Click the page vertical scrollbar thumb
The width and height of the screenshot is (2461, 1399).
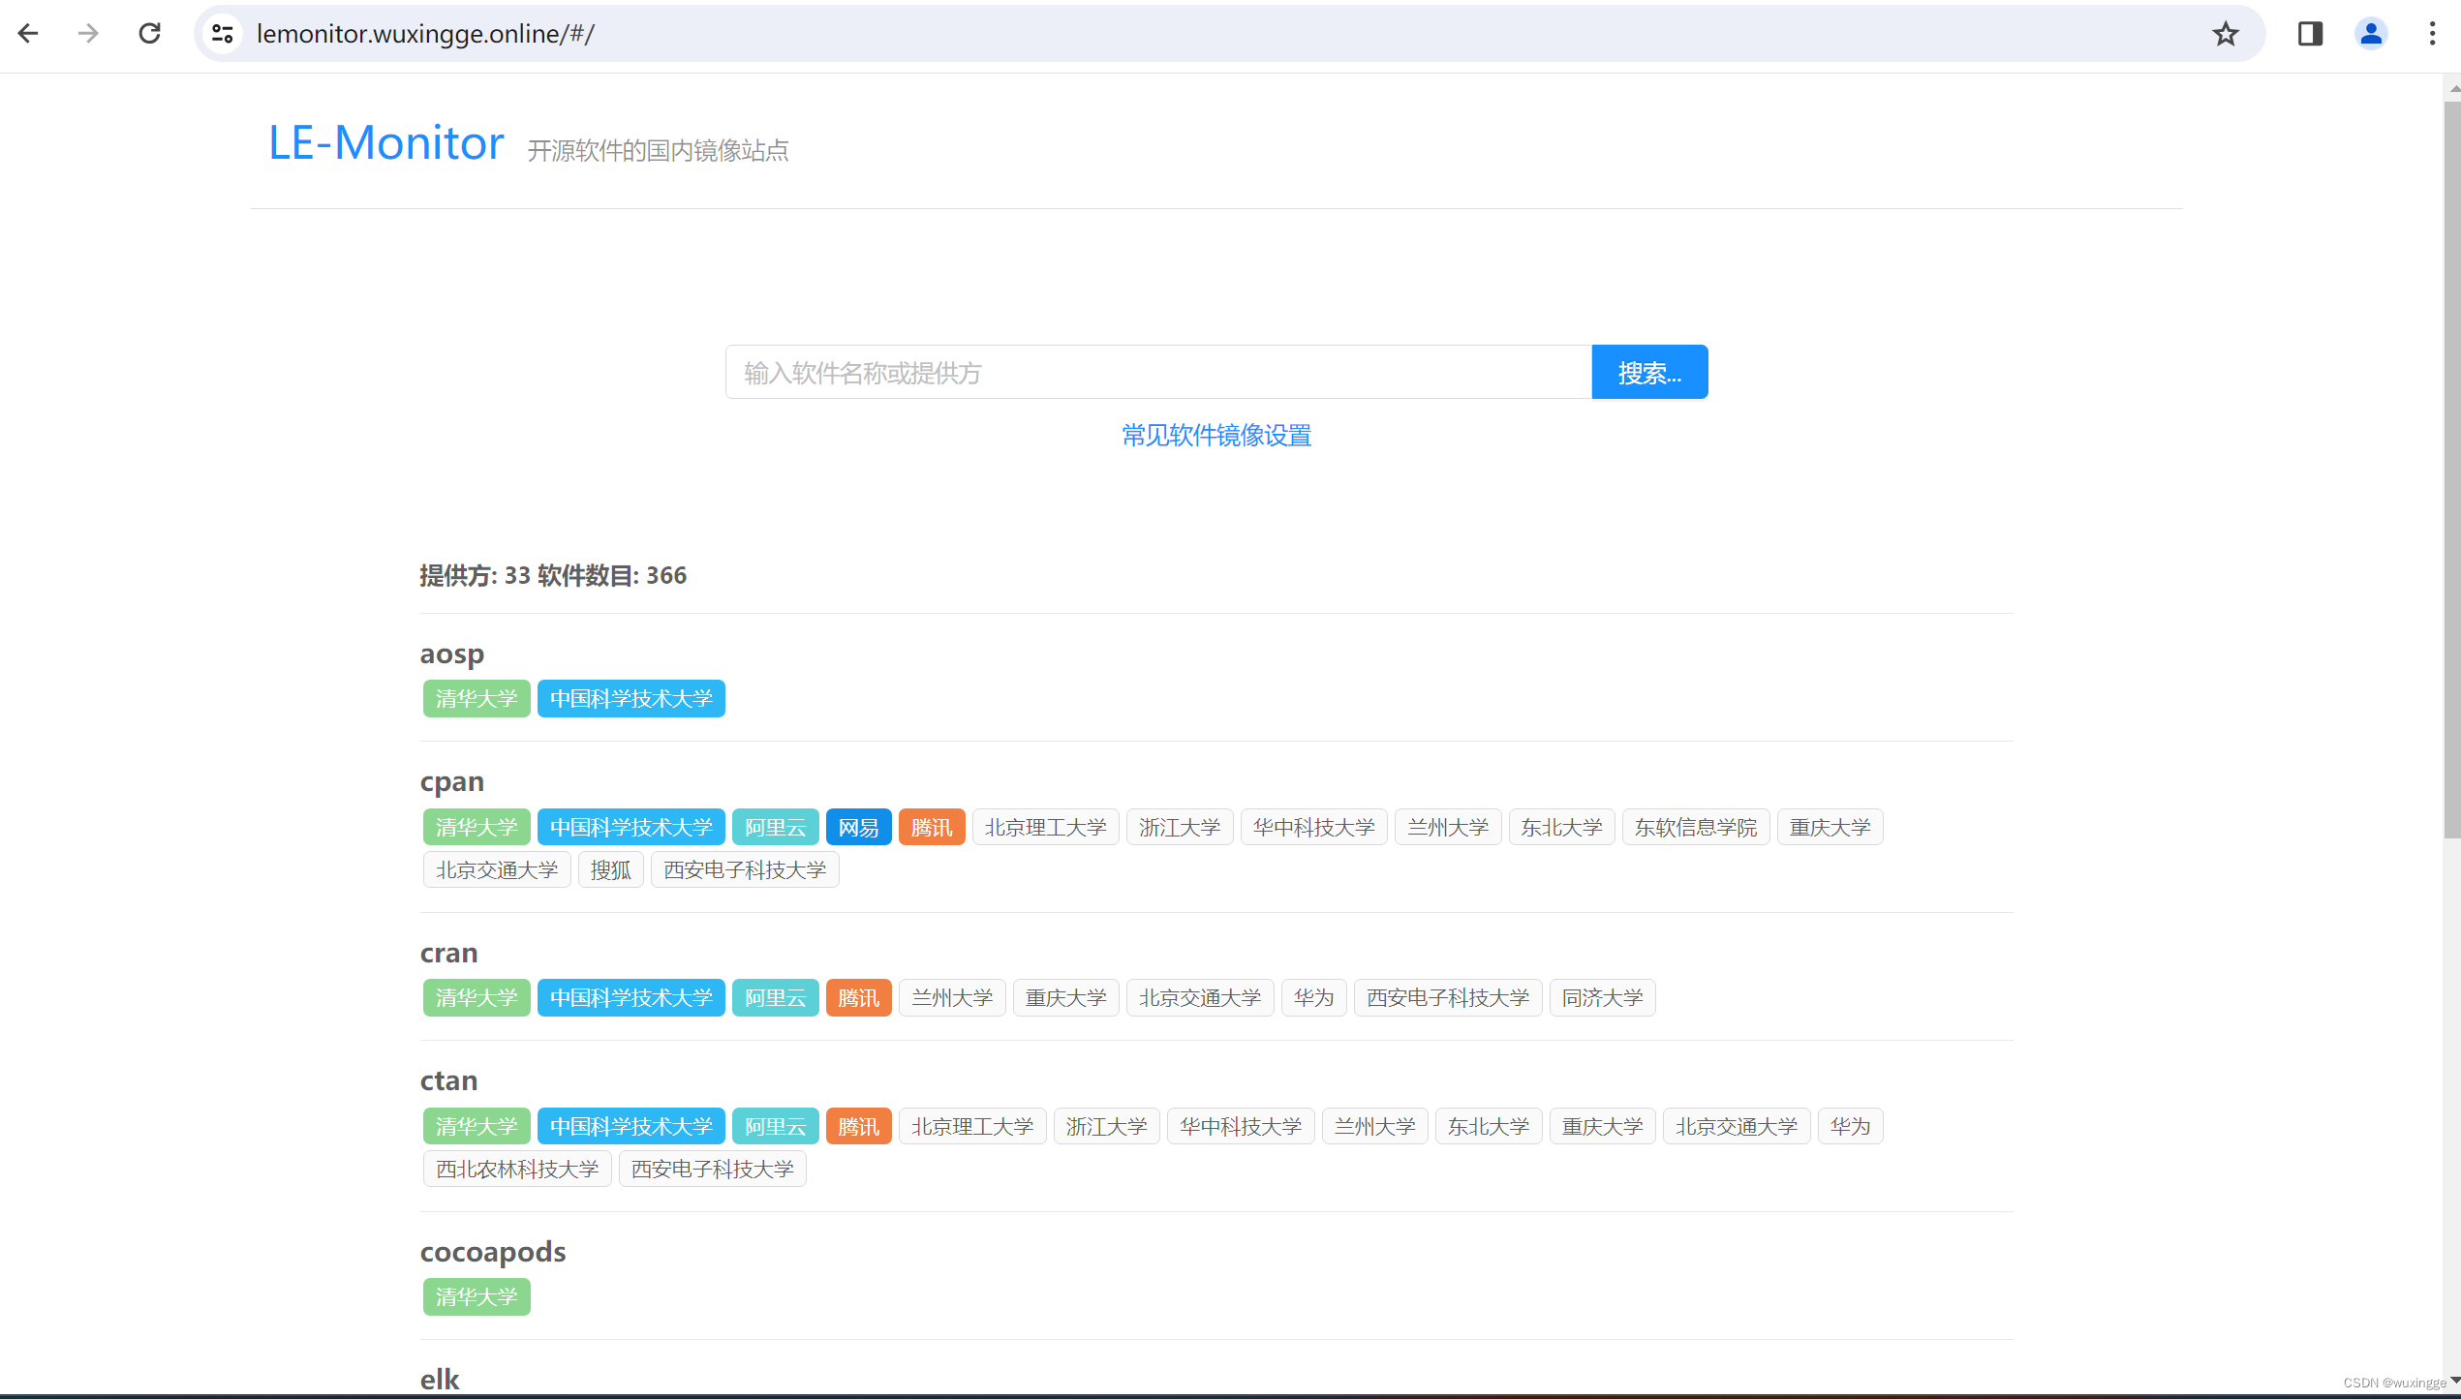tap(2452, 470)
